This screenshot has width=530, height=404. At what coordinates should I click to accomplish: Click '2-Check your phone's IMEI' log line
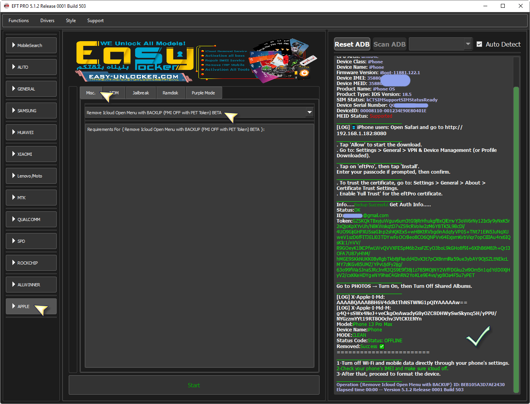(392, 369)
